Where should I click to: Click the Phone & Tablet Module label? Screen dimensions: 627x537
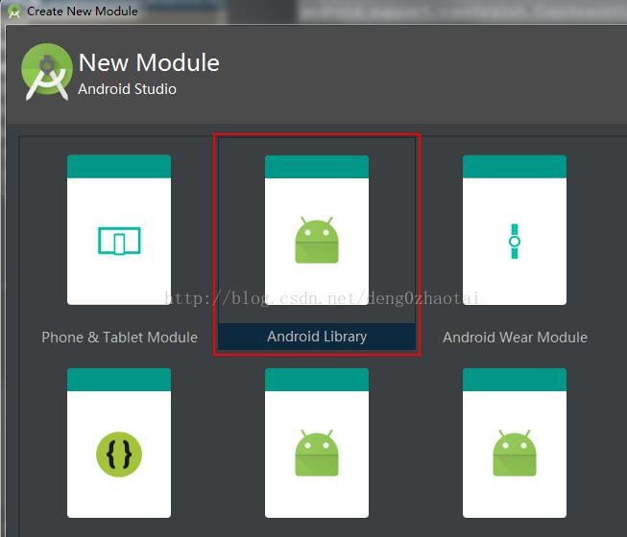(119, 338)
